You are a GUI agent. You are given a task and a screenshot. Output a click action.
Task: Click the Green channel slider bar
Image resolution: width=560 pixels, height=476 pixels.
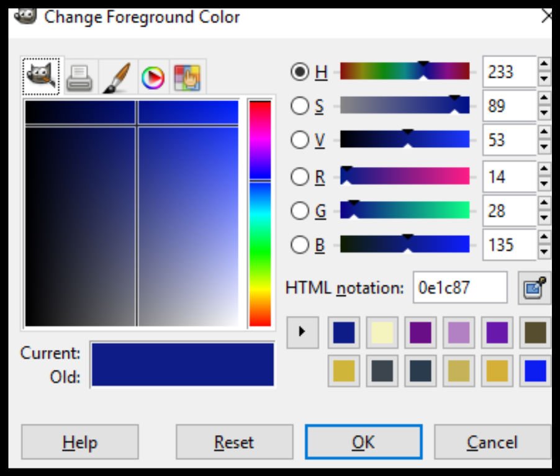coord(405,210)
